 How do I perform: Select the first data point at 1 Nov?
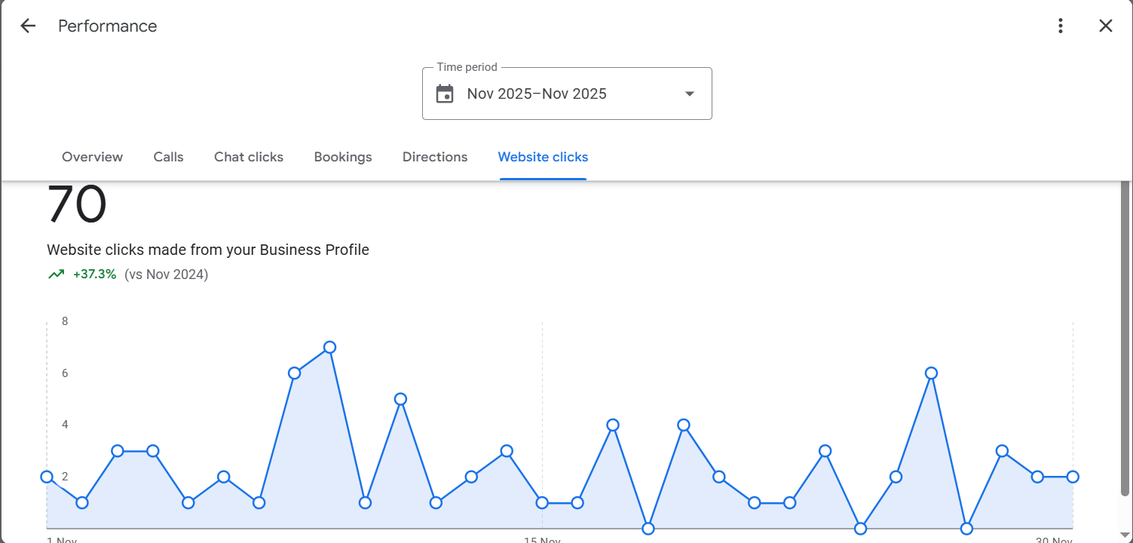tap(47, 477)
